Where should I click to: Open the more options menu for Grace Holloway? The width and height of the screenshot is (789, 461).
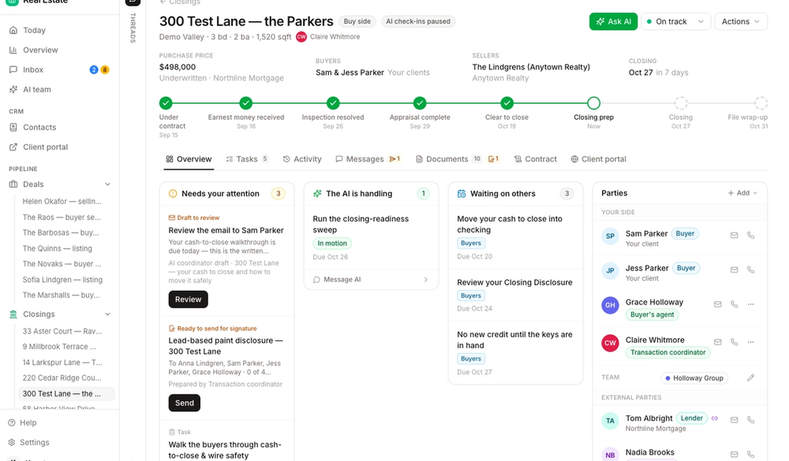click(751, 304)
